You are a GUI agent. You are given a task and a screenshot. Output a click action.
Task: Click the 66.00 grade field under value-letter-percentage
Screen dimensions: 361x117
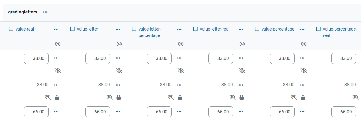(x=159, y=112)
